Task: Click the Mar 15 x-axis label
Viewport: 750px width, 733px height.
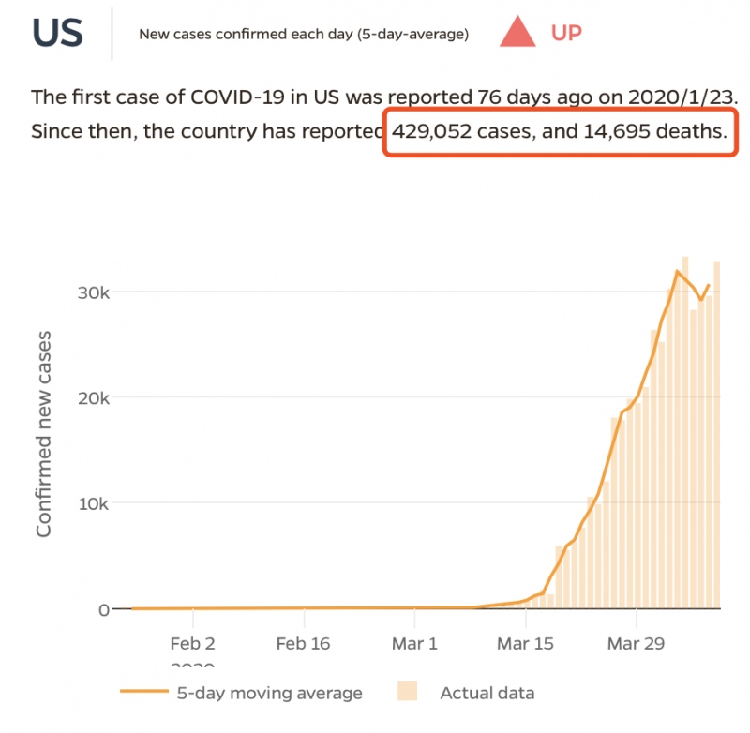Action: click(x=526, y=644)
